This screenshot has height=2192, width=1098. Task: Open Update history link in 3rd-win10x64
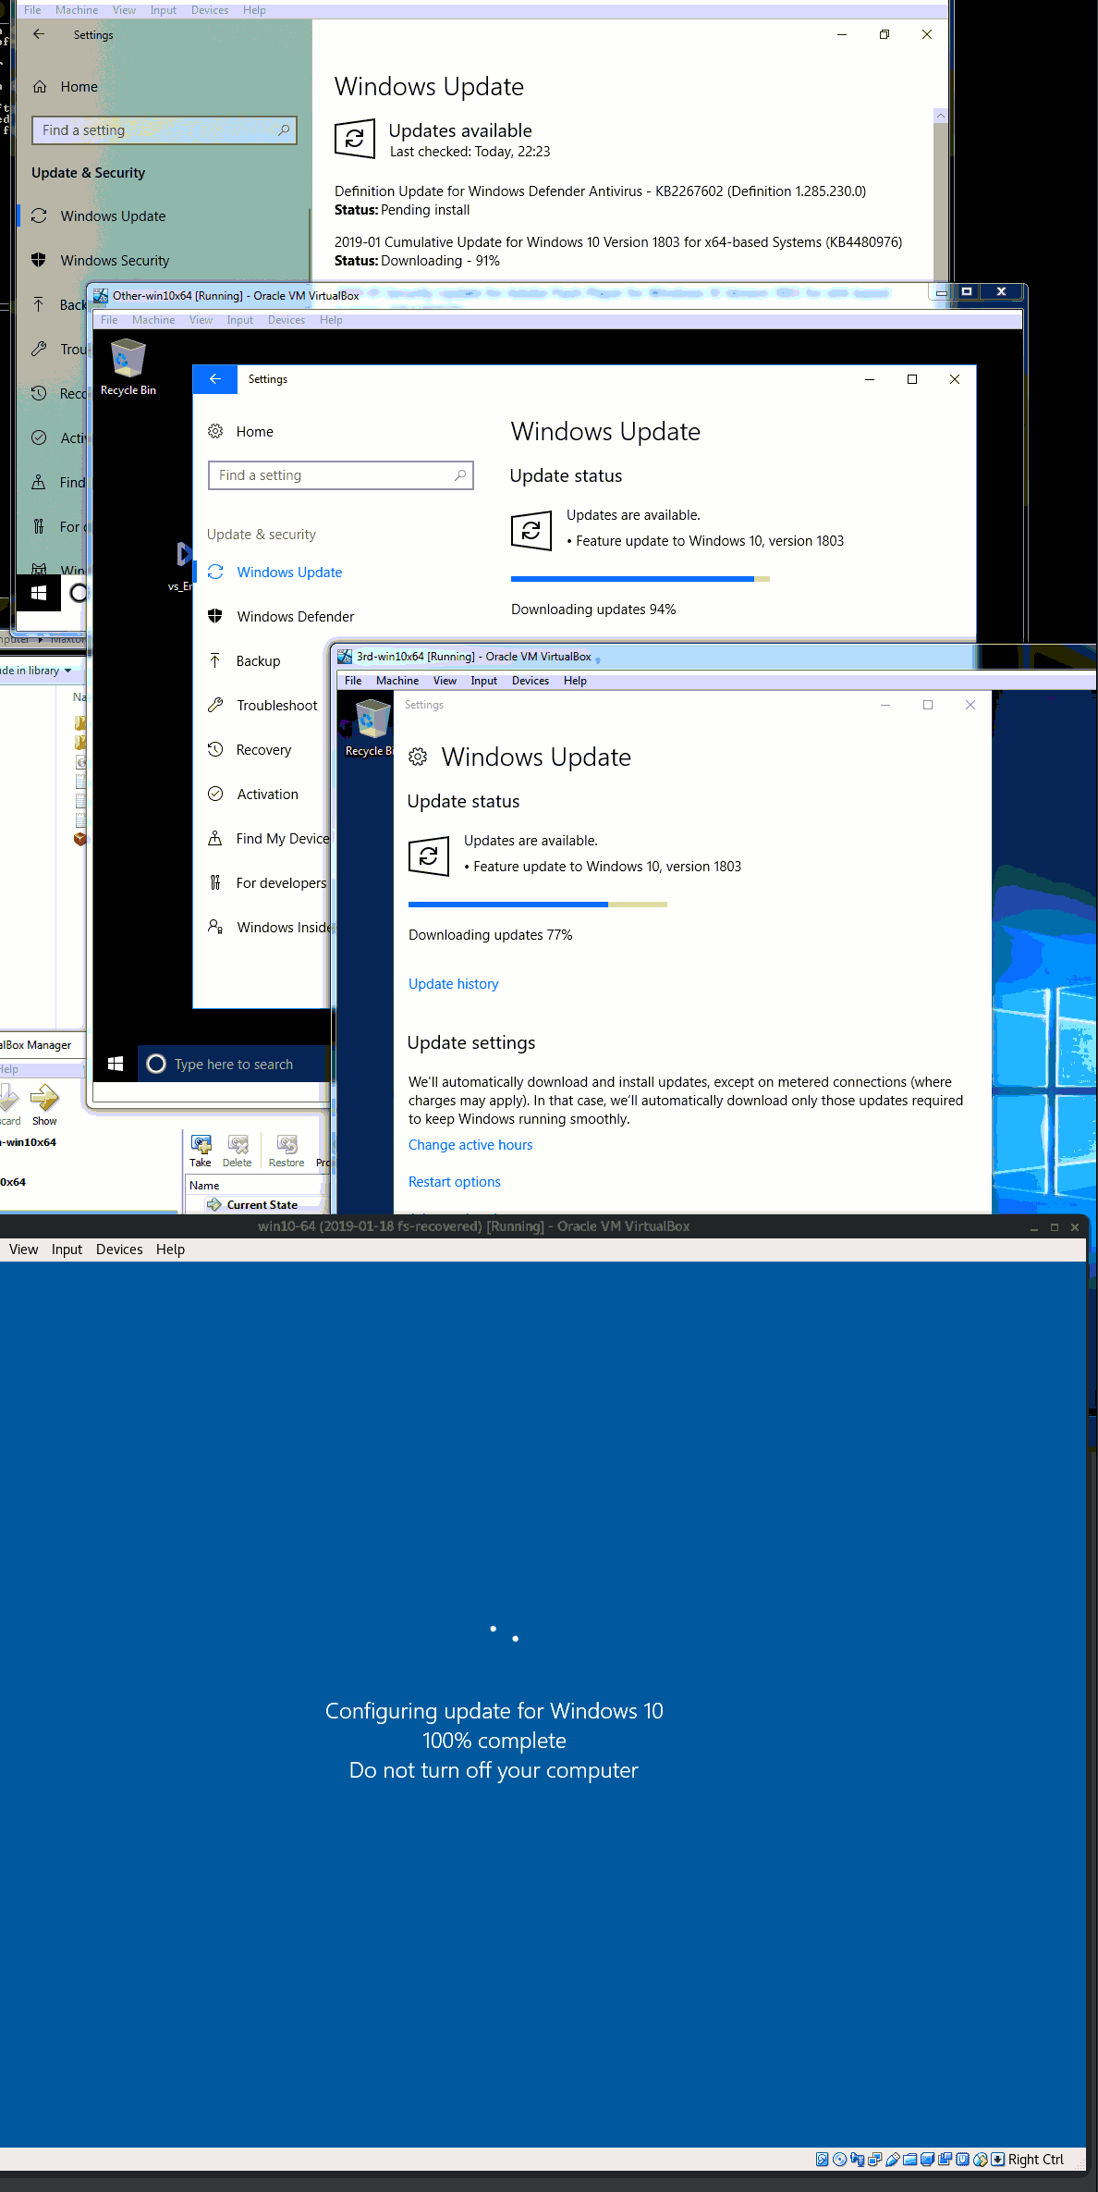[454, 984]
